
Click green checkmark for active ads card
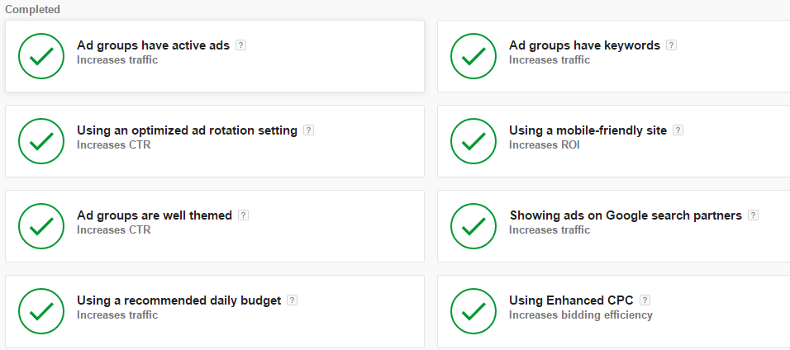41,56
